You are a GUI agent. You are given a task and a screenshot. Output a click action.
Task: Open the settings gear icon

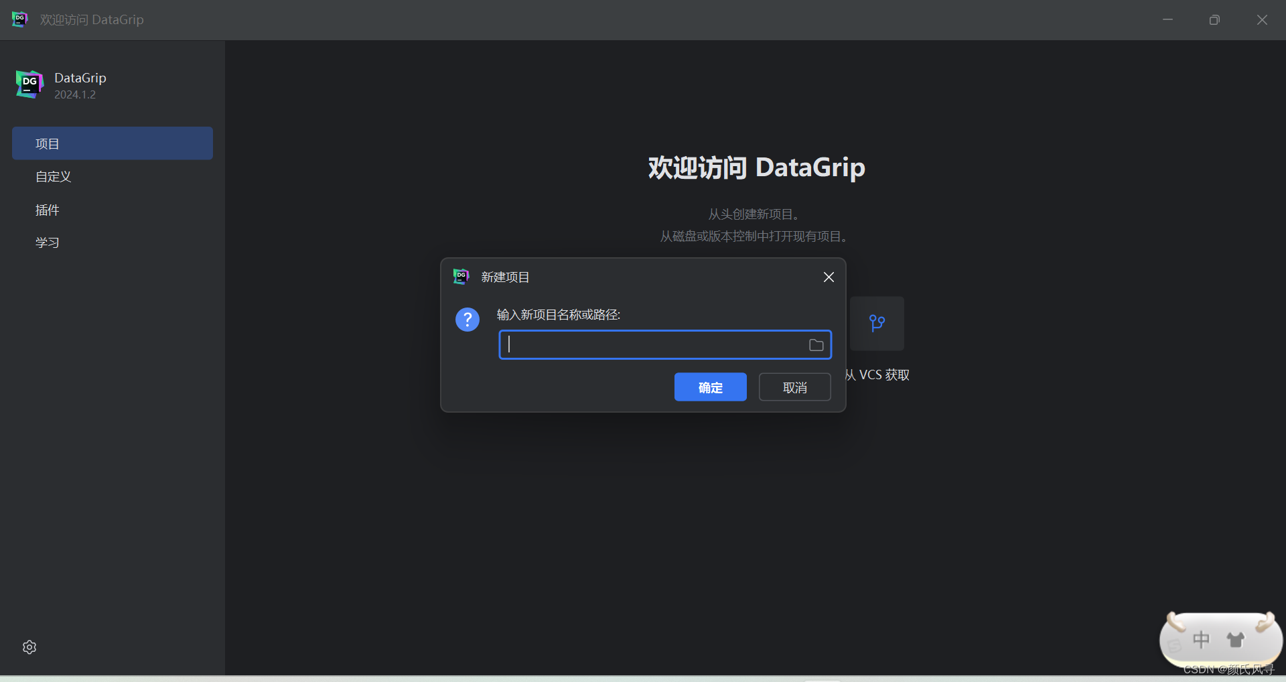click(29, 647)
